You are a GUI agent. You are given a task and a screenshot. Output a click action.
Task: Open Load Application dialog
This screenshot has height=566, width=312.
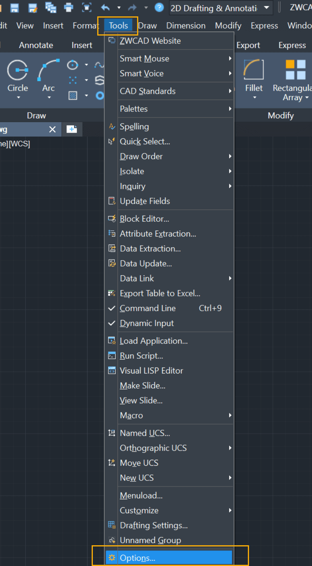[x=169, y=341]
